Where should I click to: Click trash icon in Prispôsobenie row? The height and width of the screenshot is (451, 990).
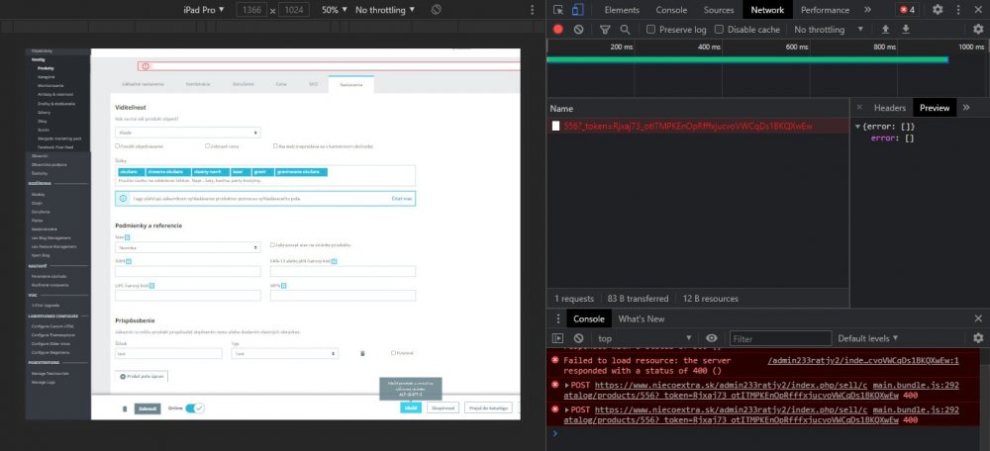coord(362,353)
